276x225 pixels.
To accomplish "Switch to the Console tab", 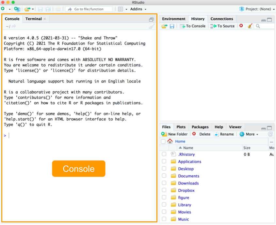I will coord(12,19).
